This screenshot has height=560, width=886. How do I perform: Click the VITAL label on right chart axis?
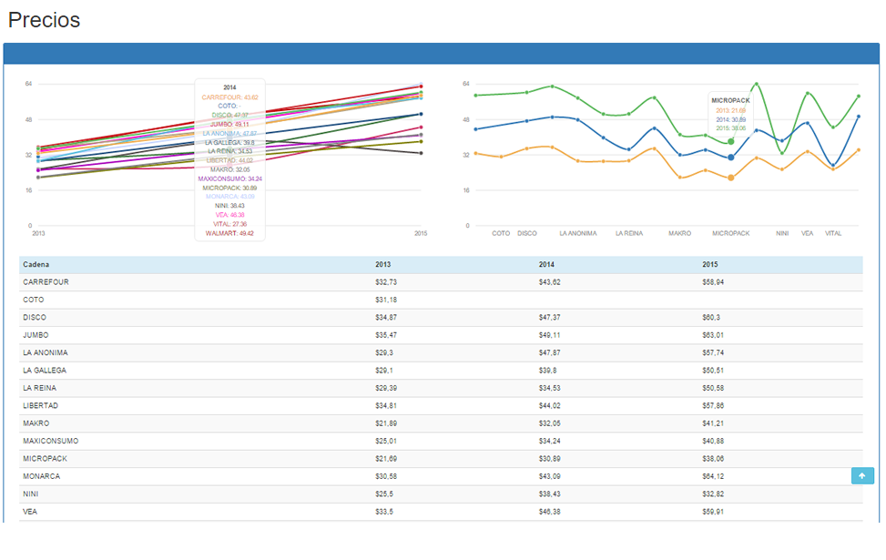coord(833,233)
